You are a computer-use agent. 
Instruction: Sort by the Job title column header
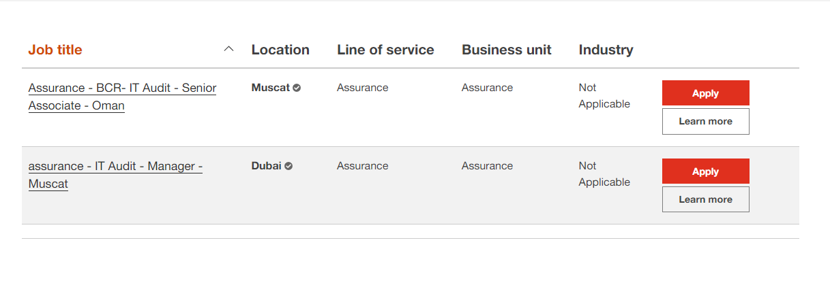click(55, 50)
